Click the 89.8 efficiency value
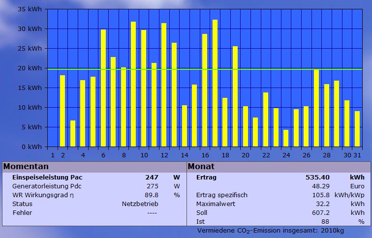 pyautogui.click(x=152, y=195)
